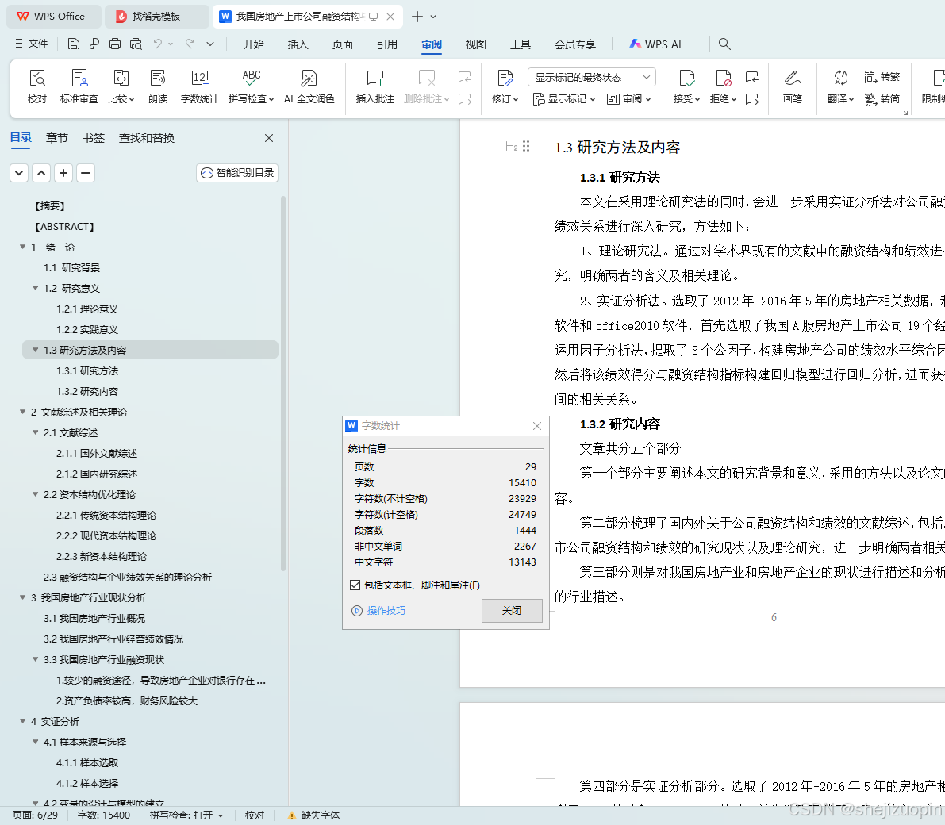Open a new tab with plus icon
The width and height of the screenshot is (945, 825).
click(x=417, y=17)
